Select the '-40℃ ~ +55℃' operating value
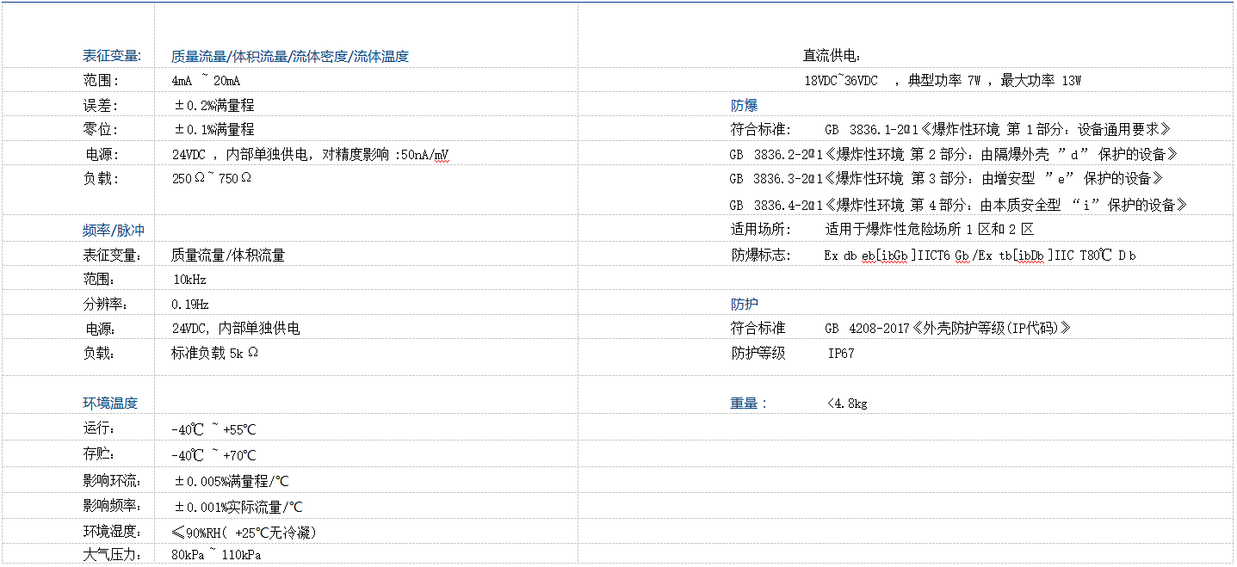Screen dimensions: 1237x567 pyautogui.click(x=213, y=429)
